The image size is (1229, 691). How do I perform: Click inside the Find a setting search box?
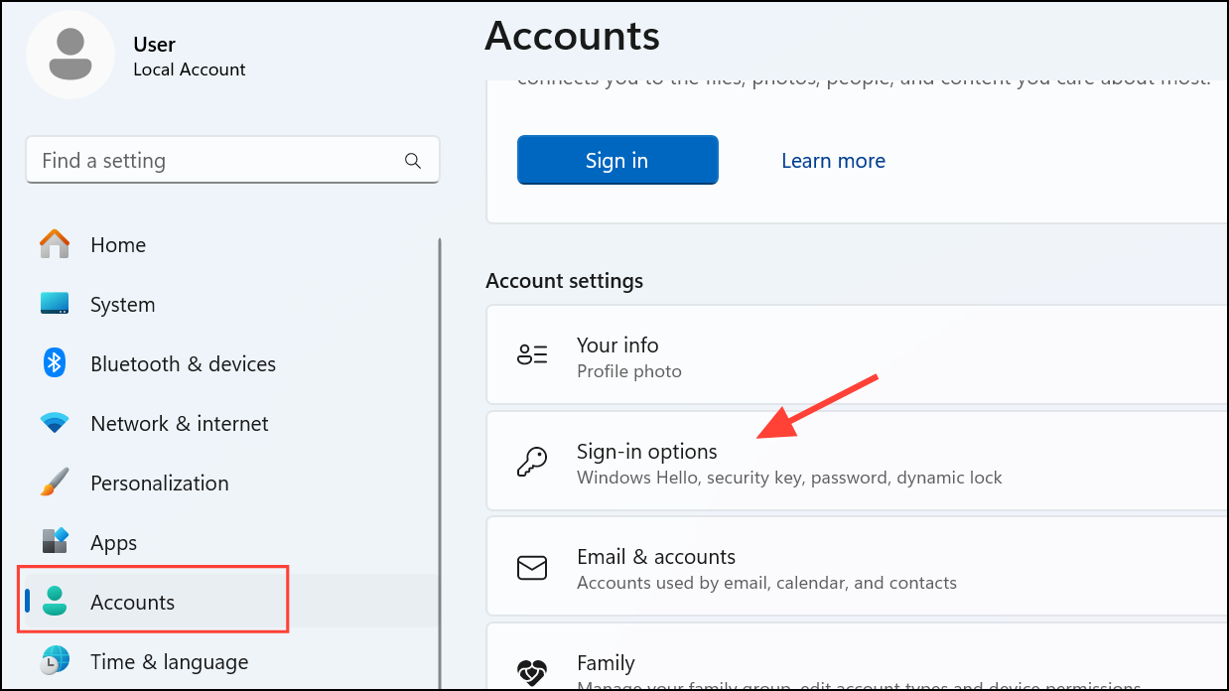[199, 160]
